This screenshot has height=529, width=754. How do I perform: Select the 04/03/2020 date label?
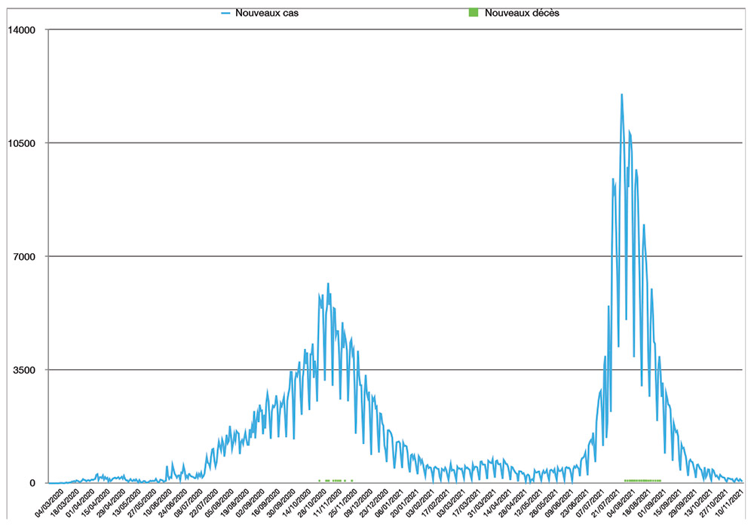[x=50, y=503]
